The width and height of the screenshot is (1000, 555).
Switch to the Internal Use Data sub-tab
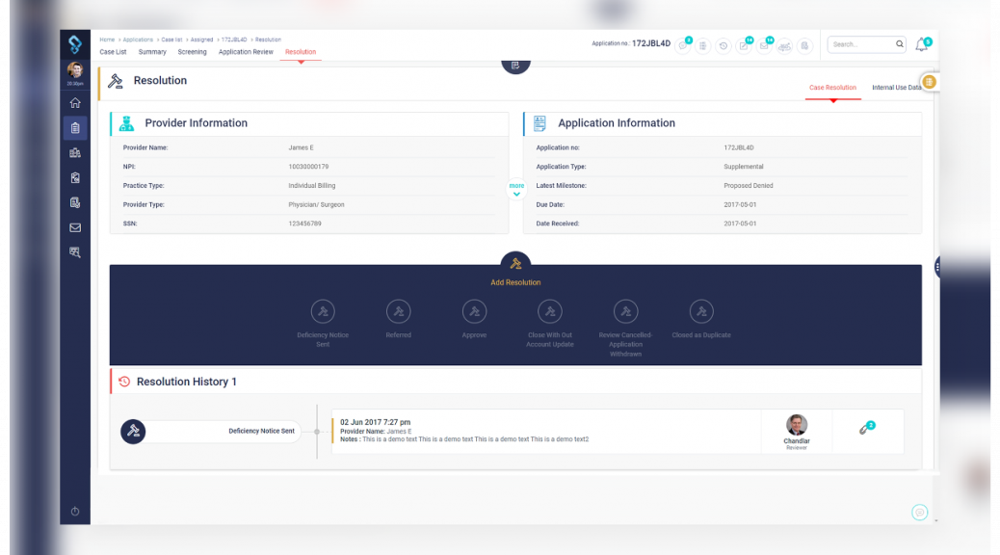(x=897, y=88)
